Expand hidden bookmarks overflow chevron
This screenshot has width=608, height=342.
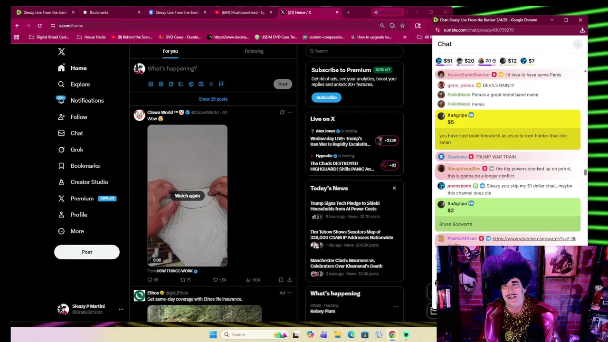pyautogui.click(x=405, y=37)
